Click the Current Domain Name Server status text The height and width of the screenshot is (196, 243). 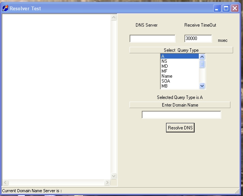point(32,191)
